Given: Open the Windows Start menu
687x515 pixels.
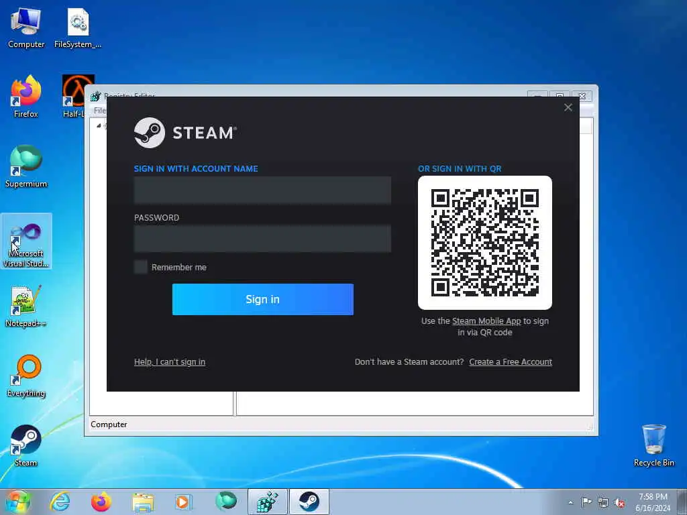Looking at the screenshot, I should pos(17,502).
